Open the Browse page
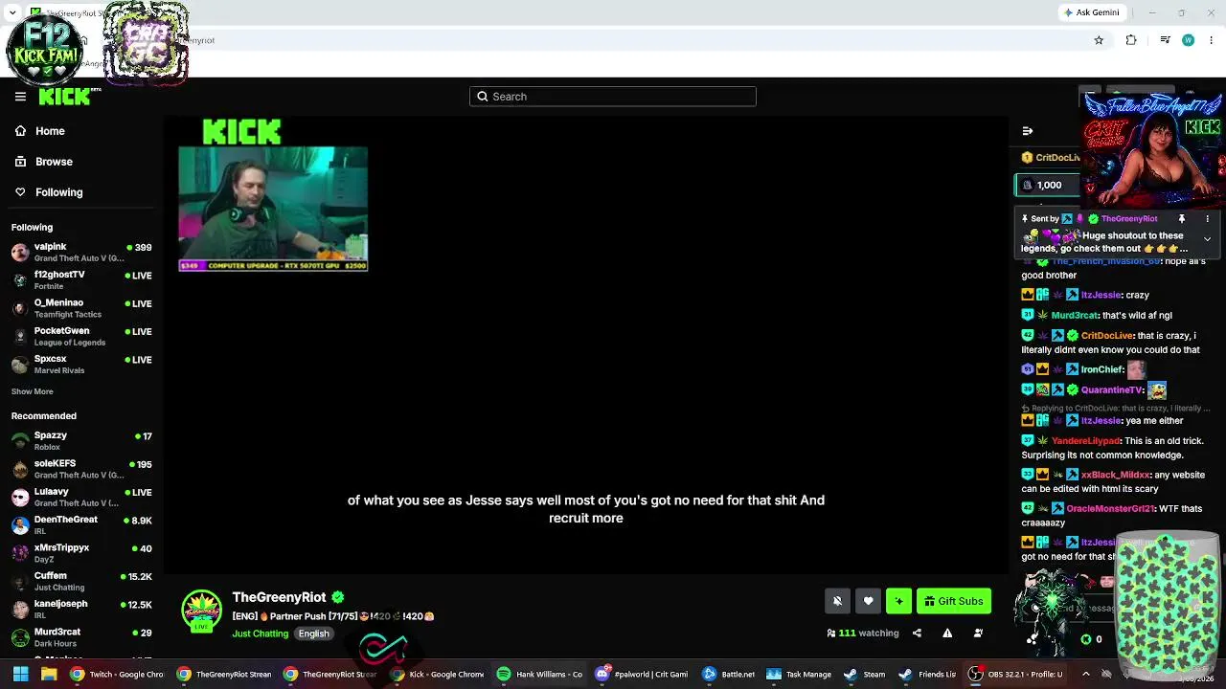This screenshot has width=1226, height=689. [x=54, y=162]
